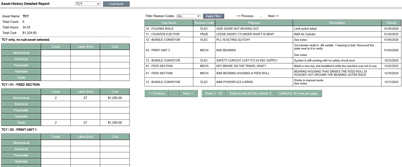Open the 04 - PRINT UNIT 3 record
This screenshot has width=402, height=167.
(158, 50)
